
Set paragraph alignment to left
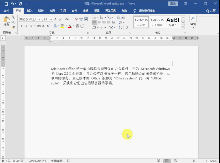tap(94, 22)
